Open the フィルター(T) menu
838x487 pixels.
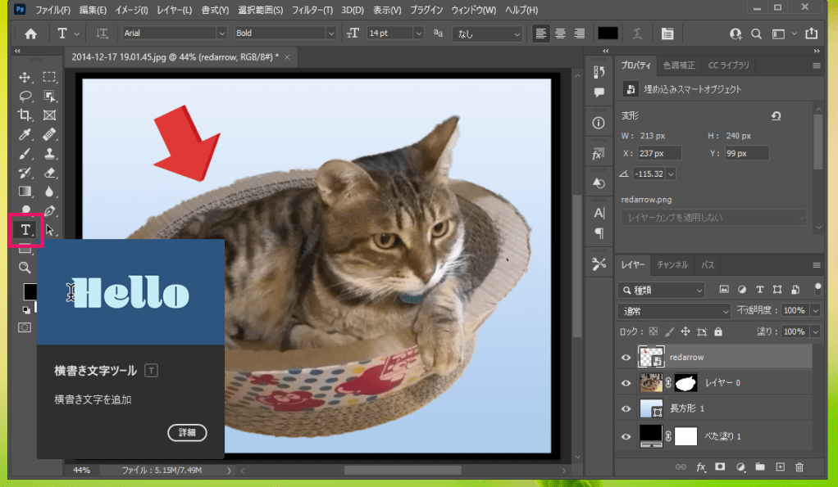click(x=312, y=10)
